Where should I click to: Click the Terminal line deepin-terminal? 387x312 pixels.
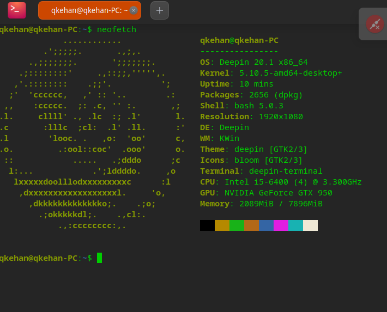261,171
